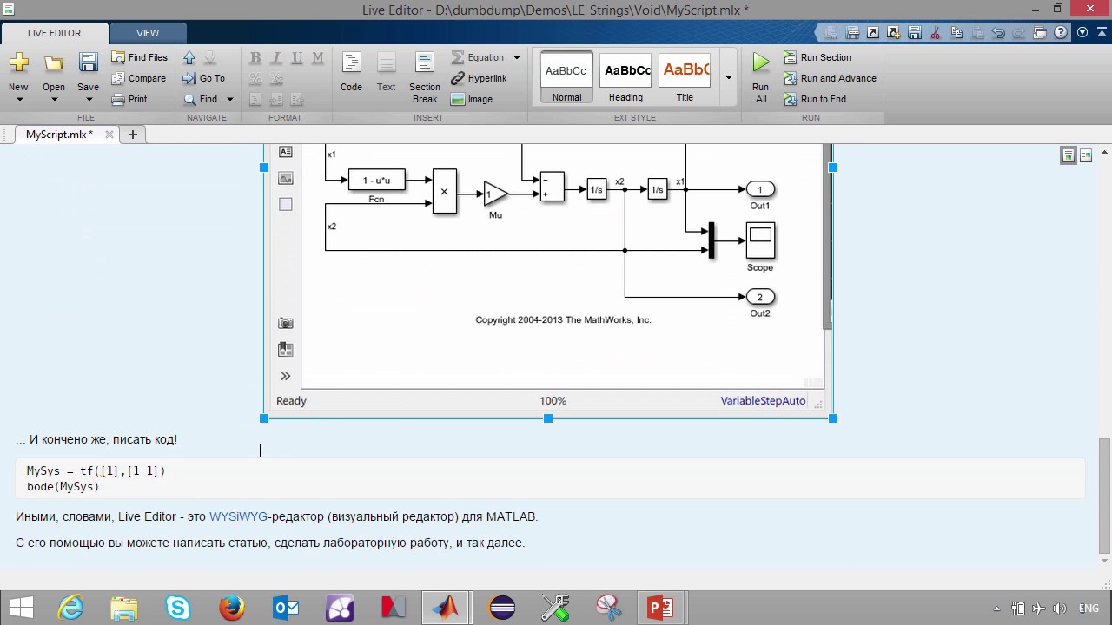Insert an Image from the ribbon
This screenshot has width=1112, height=625.
coord(472,99)
